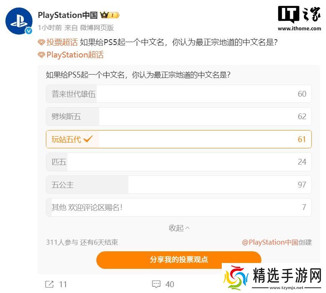The image size is (326, 293).
Task: Click the PlayStation中国 account name
Action: point(68,15)
